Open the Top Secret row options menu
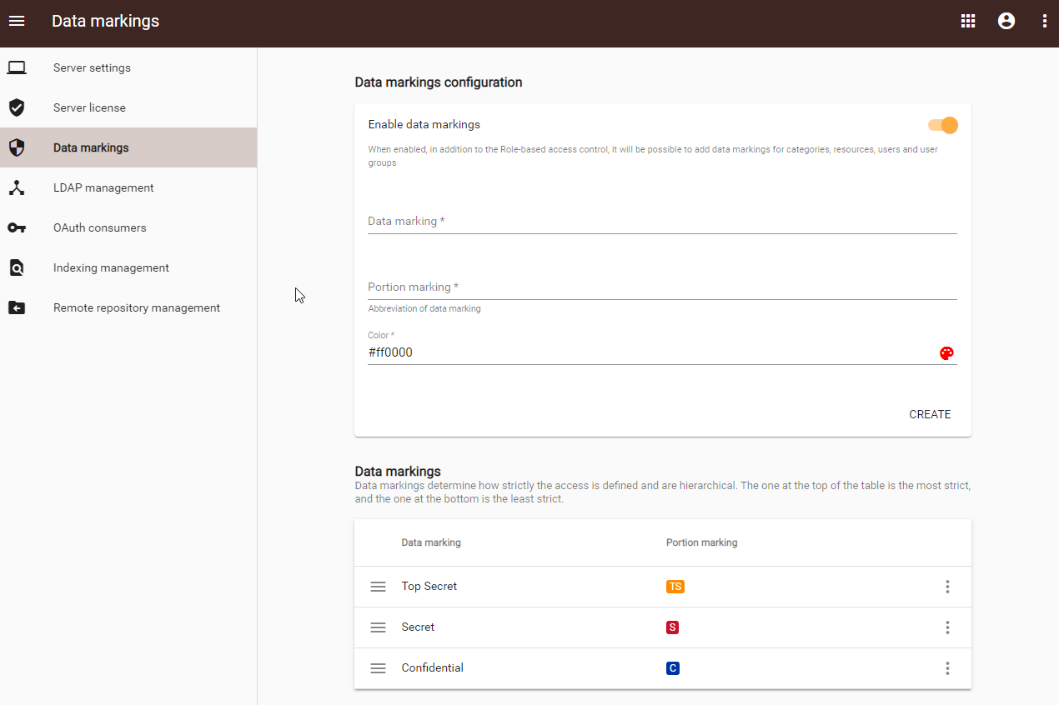This screenshot has height=705, width=1059. click(947, 587)
